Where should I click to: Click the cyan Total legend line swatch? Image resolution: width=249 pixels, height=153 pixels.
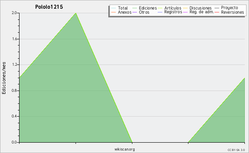[113, 8]
